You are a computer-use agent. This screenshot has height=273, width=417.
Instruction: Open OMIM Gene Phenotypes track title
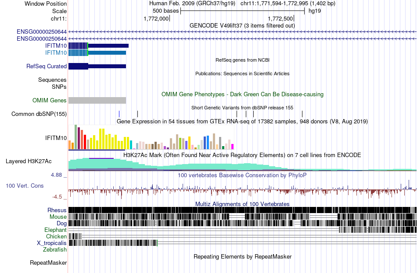tap(242, 94)
